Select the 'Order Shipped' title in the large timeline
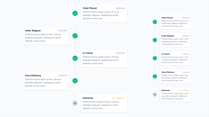This screenshot has width=209, height=117. coord(33,31)
